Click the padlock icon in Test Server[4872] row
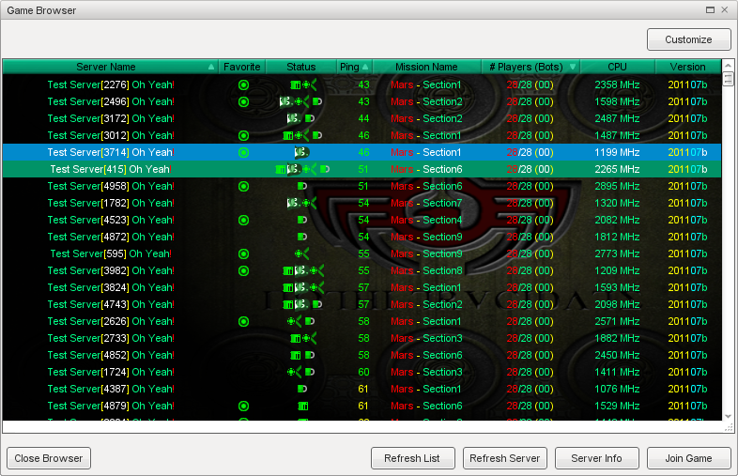This screenshot has width=738, height=476. [302, 238]
